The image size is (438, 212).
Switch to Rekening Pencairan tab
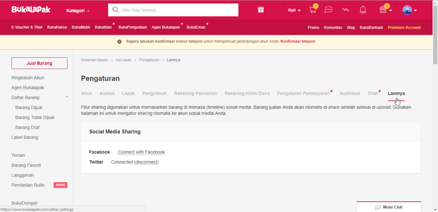coord(195,94)
